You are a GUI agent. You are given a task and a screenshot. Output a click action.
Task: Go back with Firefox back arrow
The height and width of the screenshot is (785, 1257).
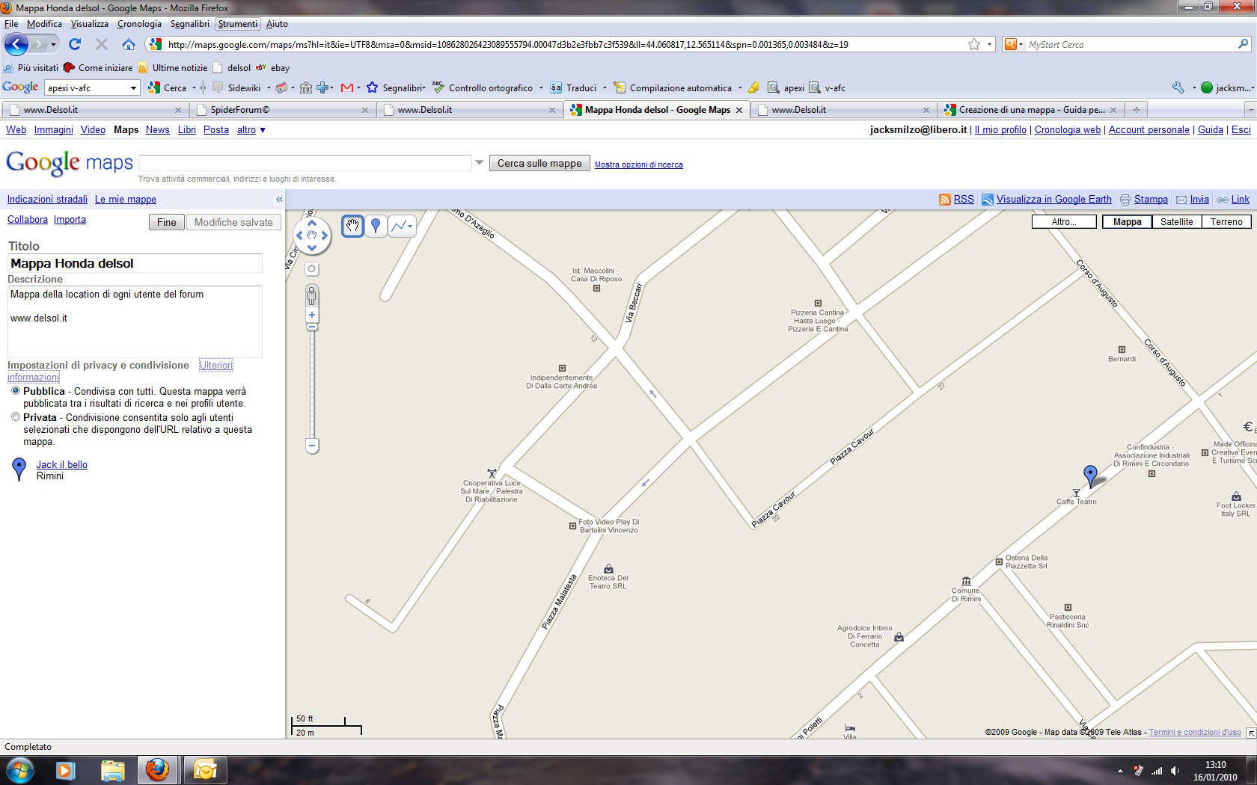pyautogui.click(x=16, y=44)
